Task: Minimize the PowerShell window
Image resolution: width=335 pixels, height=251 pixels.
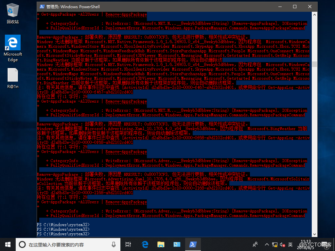Action: pyautogui.click(x=280, y=7)
